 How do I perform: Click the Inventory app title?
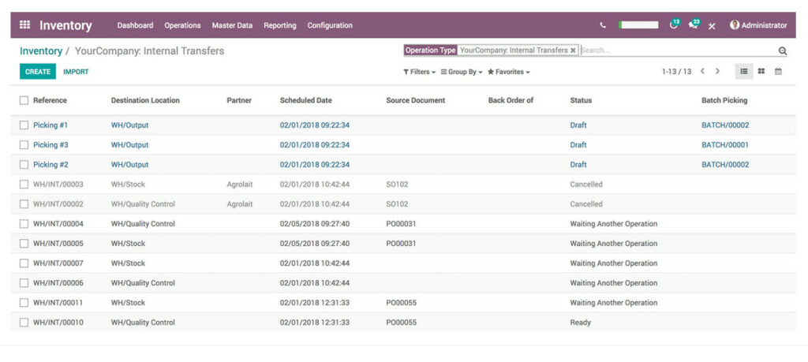[x=65, y=25]
